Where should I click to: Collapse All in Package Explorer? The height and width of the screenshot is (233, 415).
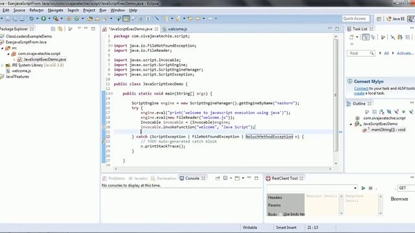[53, 28]
